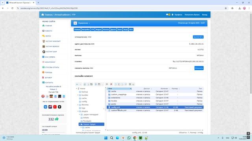Image resolution: width=252 pixels, height=141 pixels.
Task: Select the config.yml file row
Action: pos(155,107)
